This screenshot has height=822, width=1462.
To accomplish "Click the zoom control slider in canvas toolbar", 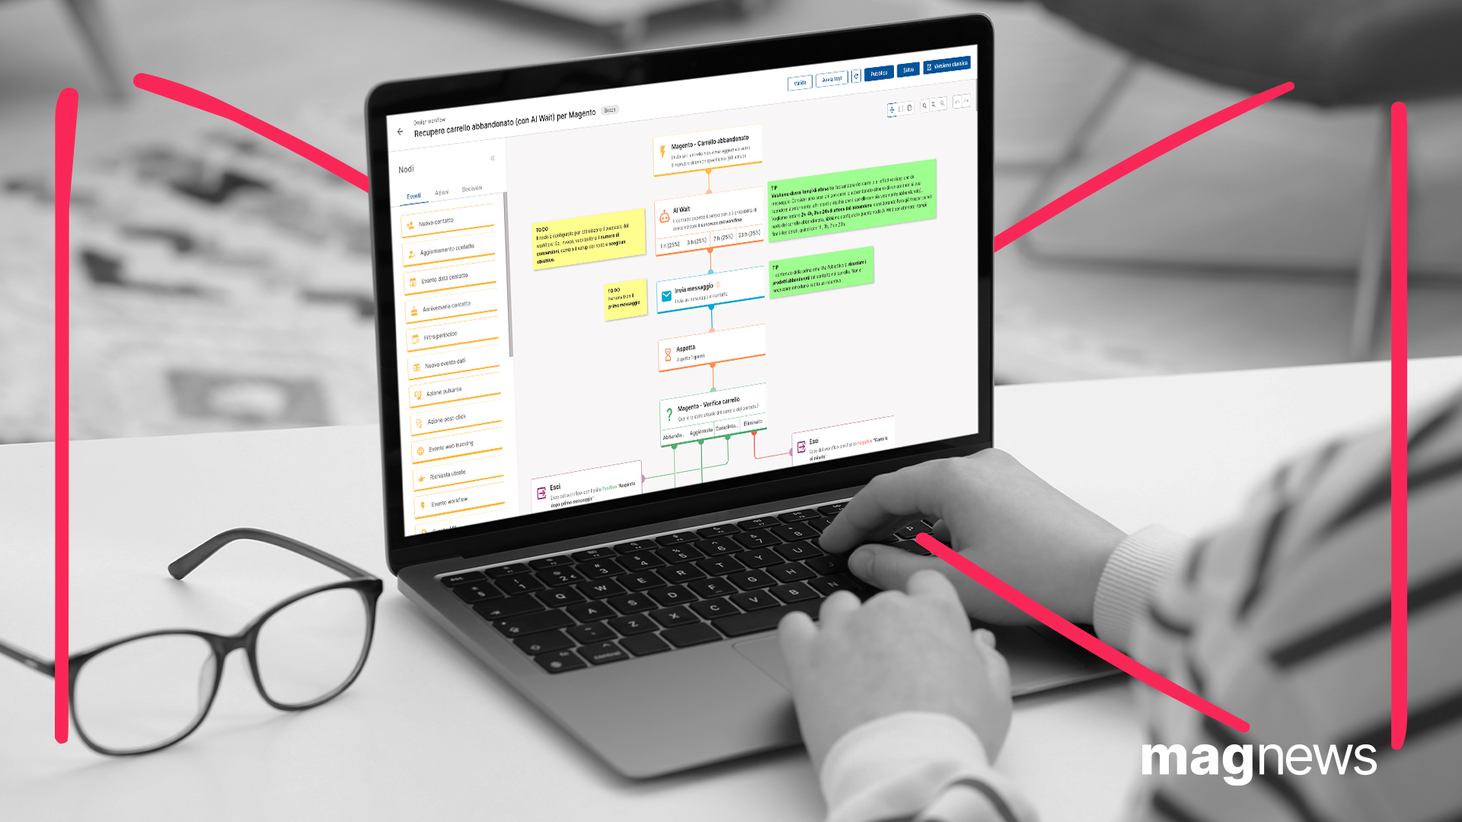I will pyautogui.click(x=934, y=105).
